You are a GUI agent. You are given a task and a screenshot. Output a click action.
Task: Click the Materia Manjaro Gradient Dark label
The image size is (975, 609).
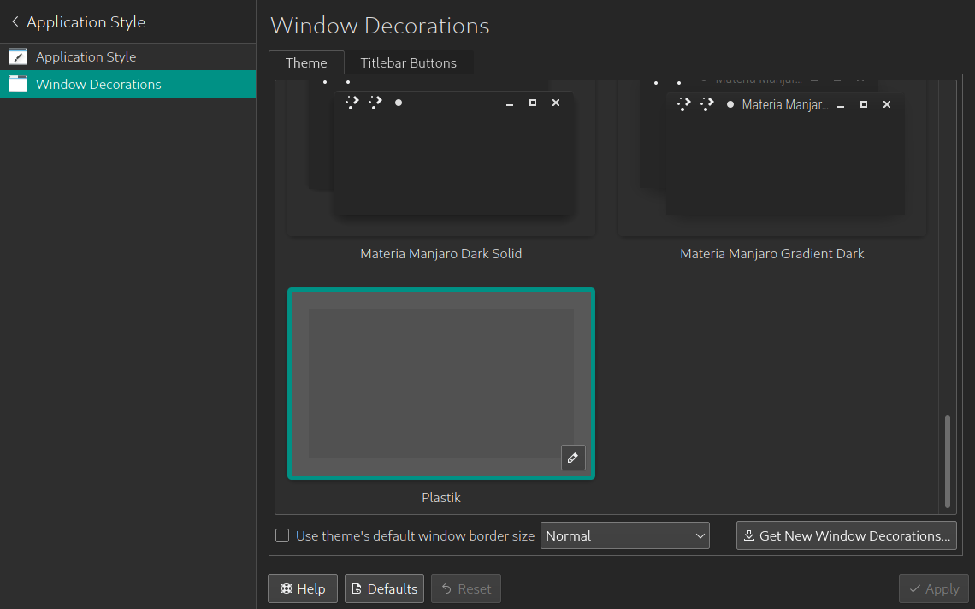[x=771, y=254]
